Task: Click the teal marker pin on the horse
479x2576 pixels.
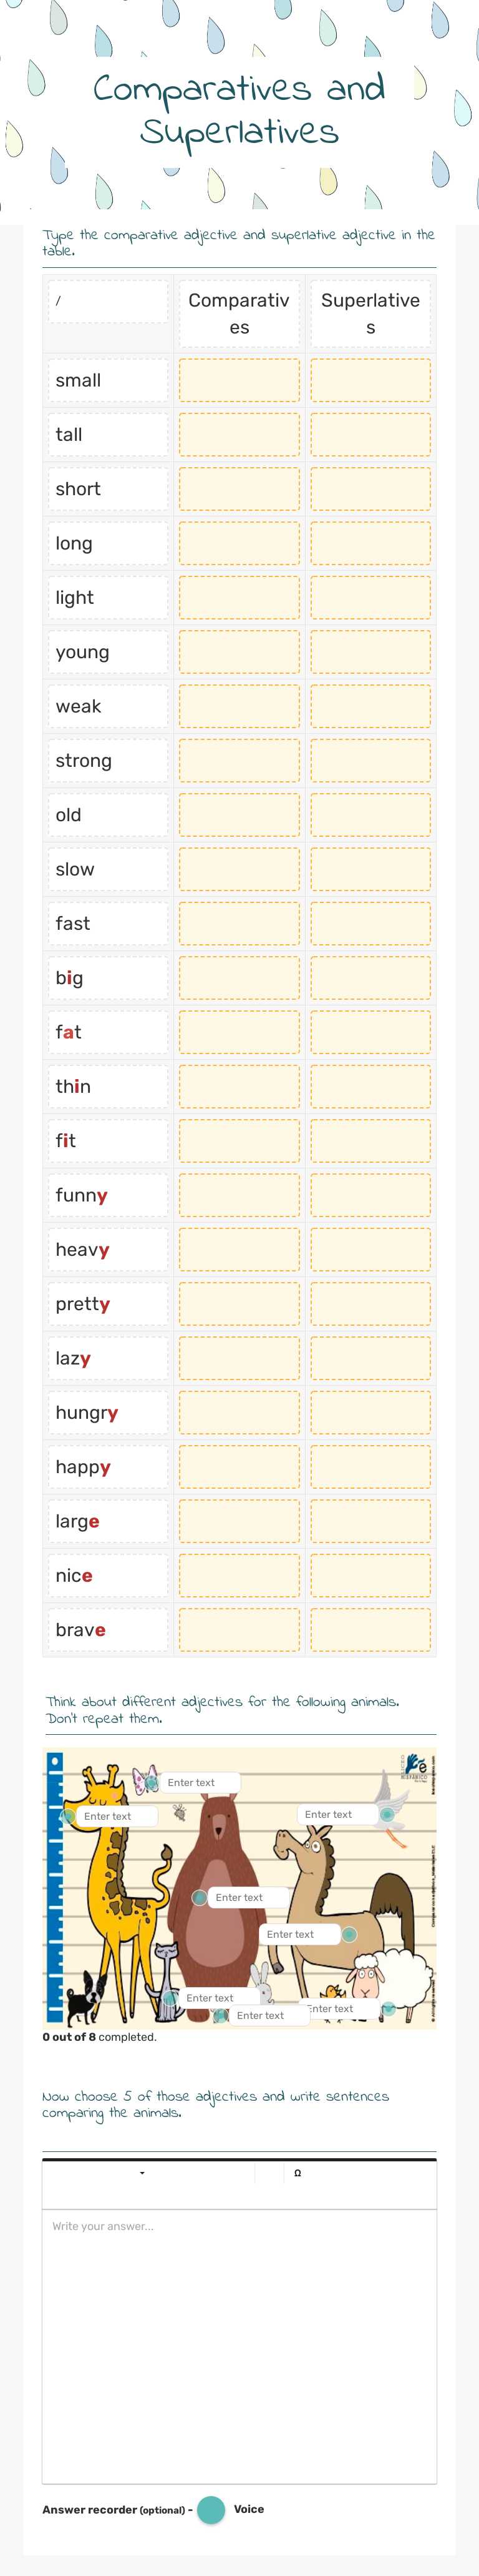Action: (x=351, y=1934)
